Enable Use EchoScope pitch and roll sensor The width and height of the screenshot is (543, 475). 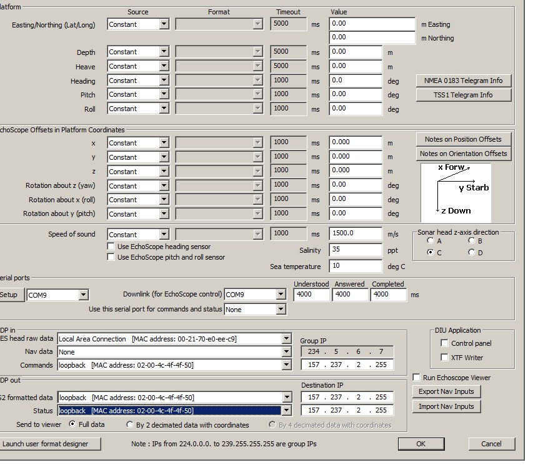pyautogui.click(x=111, y=257)
